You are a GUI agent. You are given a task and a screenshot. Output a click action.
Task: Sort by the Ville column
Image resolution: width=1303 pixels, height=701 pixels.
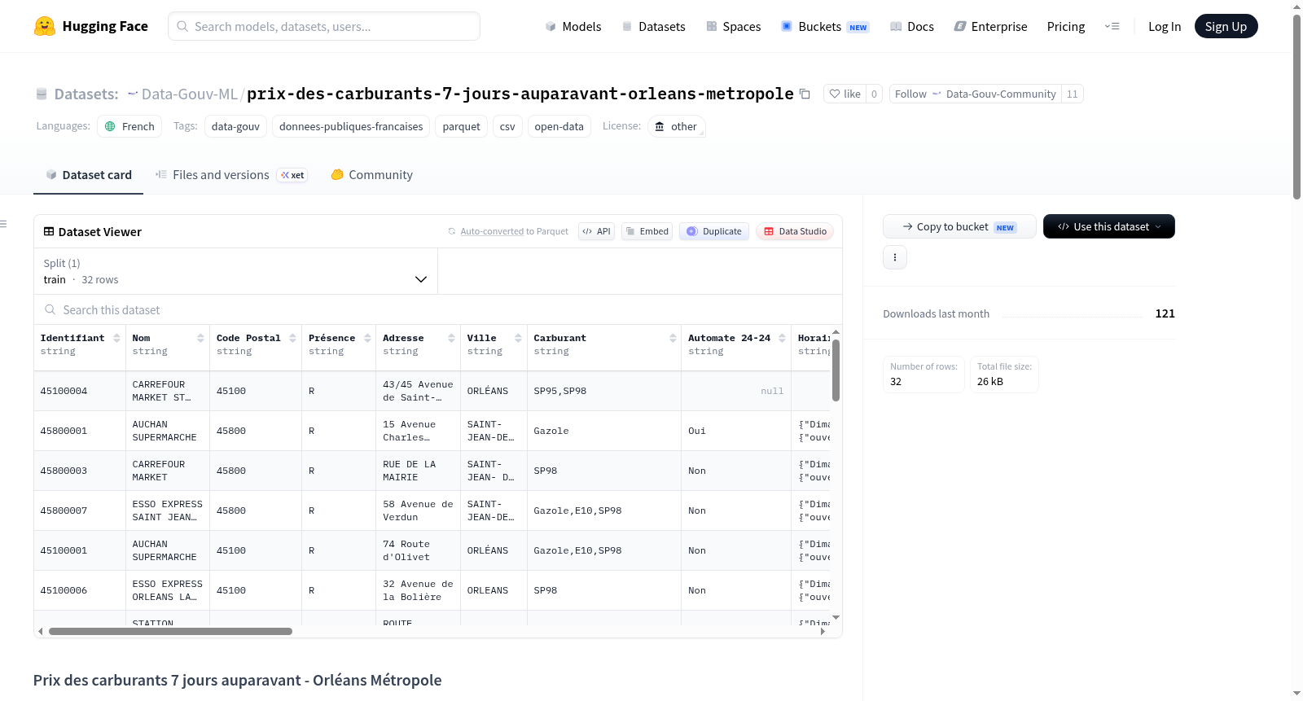click(x=519, y=338)
